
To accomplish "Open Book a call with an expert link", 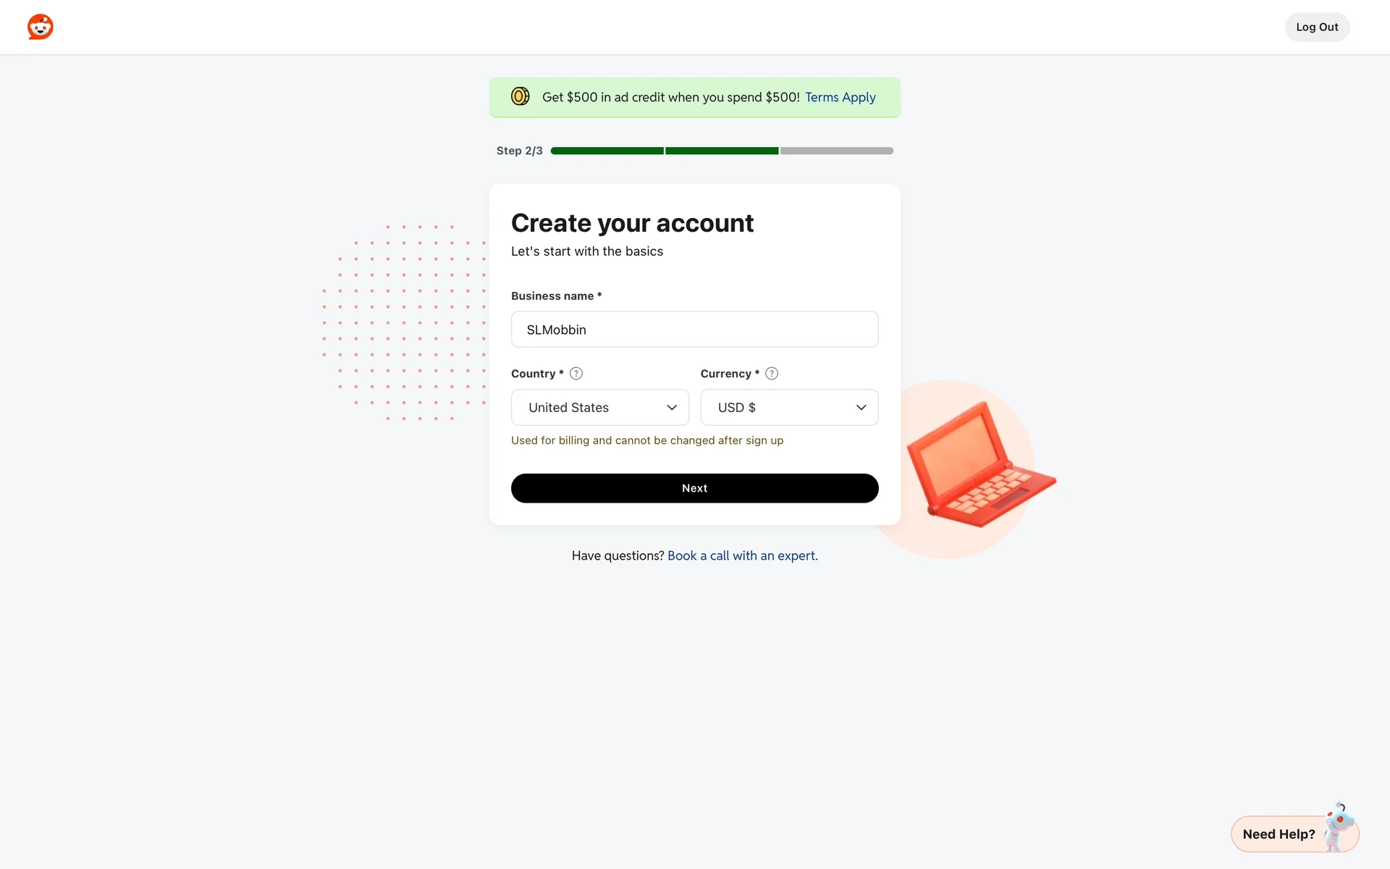I will tap(742, 555).
